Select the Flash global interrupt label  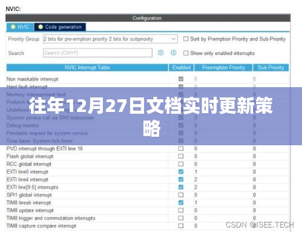coord(30,156)
